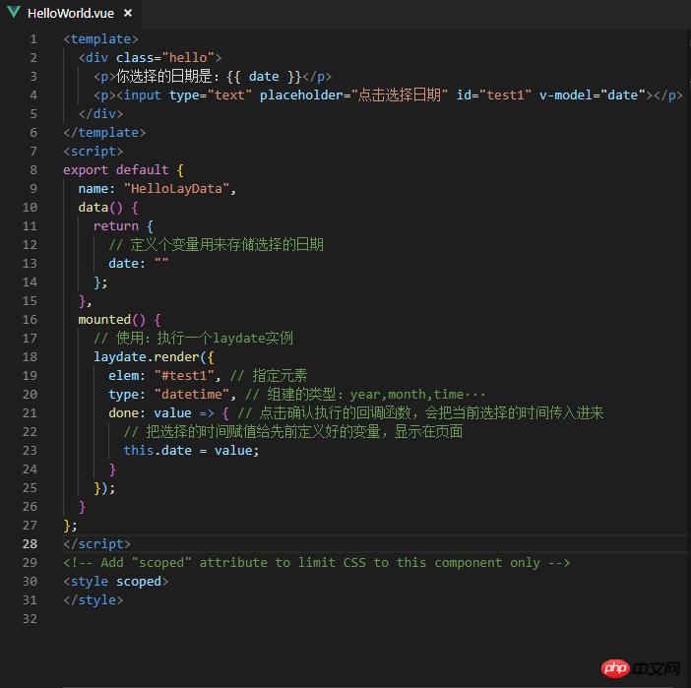691x688 pixels.
Task: Click the closing </style> tag
Action: (x=93, y=599)
